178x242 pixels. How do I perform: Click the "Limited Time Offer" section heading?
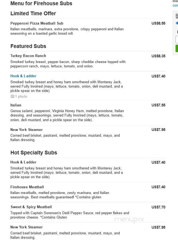33,13
